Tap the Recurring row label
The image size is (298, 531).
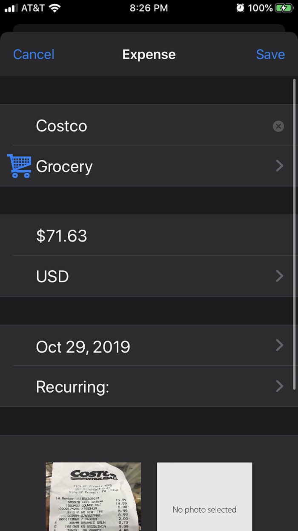coord(72,387)
